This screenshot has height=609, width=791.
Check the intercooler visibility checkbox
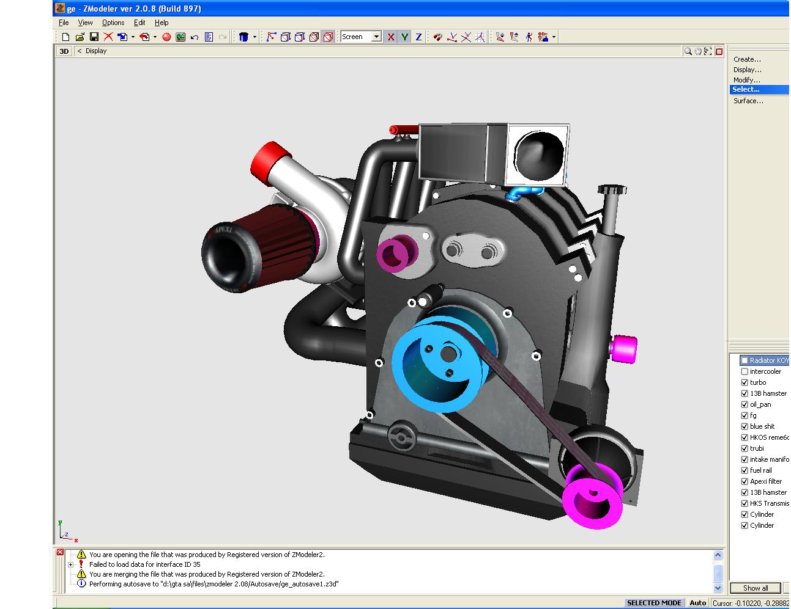745,371
